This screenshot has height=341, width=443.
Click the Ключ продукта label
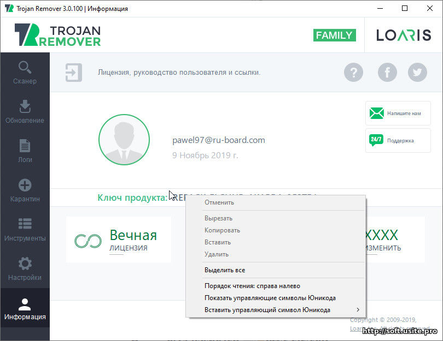point(132,198)
